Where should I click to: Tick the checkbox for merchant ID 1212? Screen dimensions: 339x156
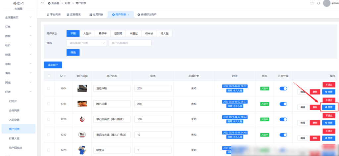click(49, 135)
